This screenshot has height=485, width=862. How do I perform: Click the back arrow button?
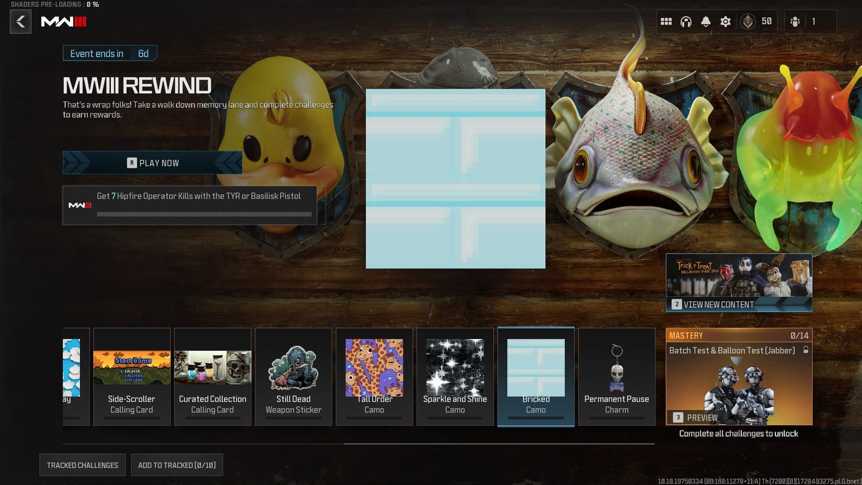pyautogui.click(x=20, y=22)
